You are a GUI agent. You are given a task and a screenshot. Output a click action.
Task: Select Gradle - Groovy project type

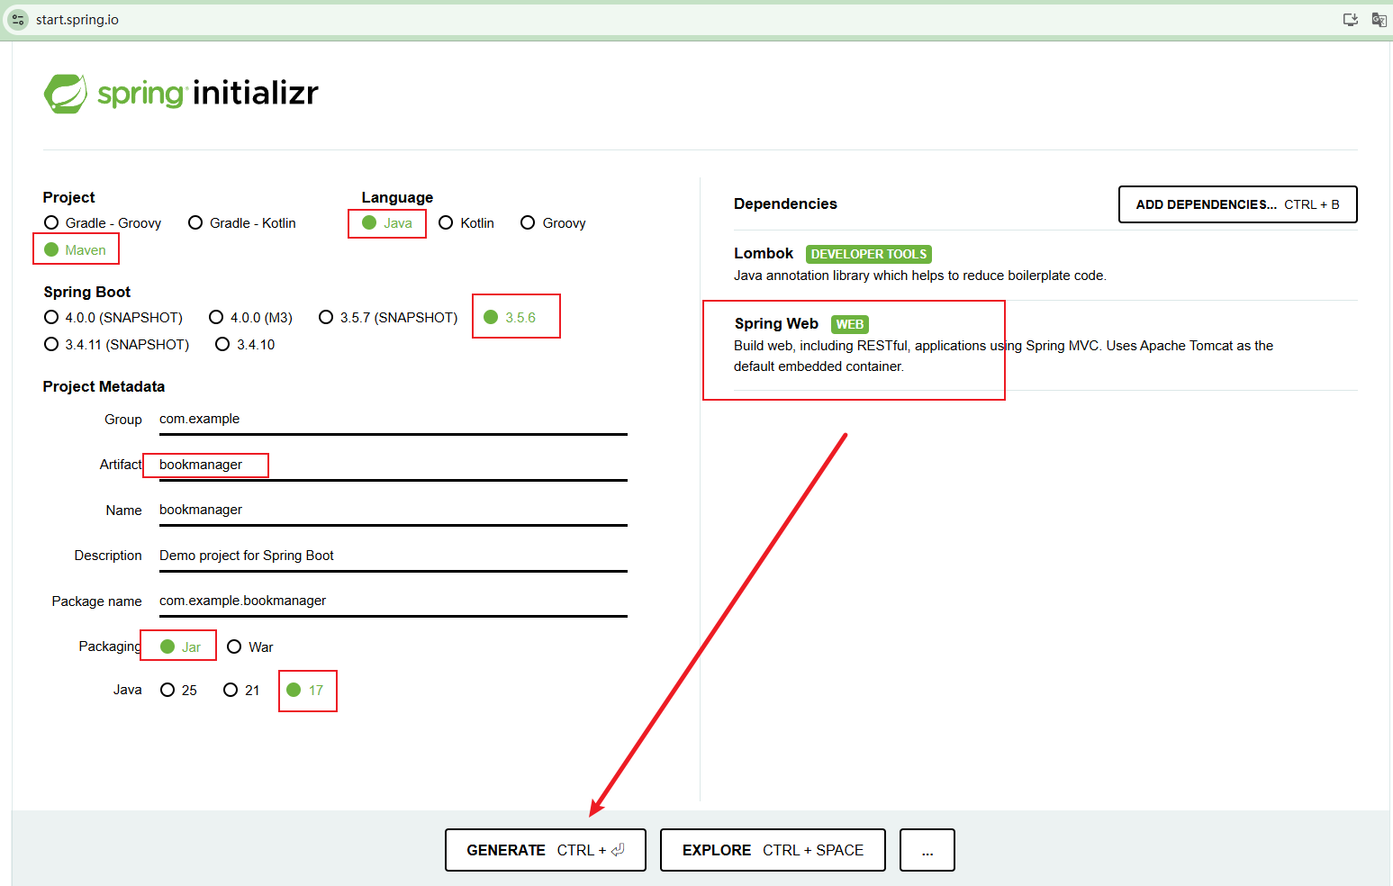pos(103,223)
